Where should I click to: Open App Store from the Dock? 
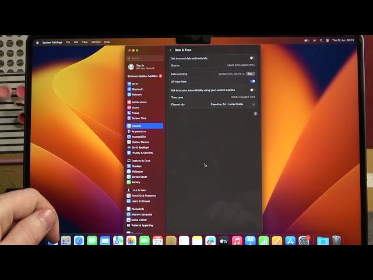(290, 241)
